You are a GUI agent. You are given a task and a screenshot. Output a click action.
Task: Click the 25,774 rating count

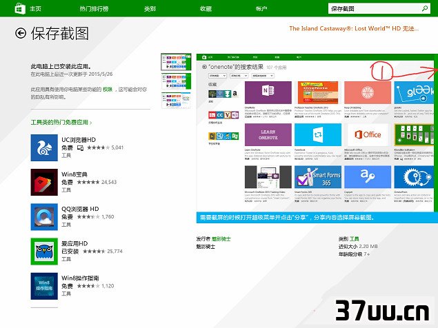[115, 252]
